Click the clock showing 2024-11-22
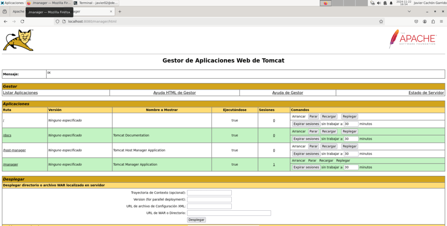447x226 pixels. click(404, 3)
